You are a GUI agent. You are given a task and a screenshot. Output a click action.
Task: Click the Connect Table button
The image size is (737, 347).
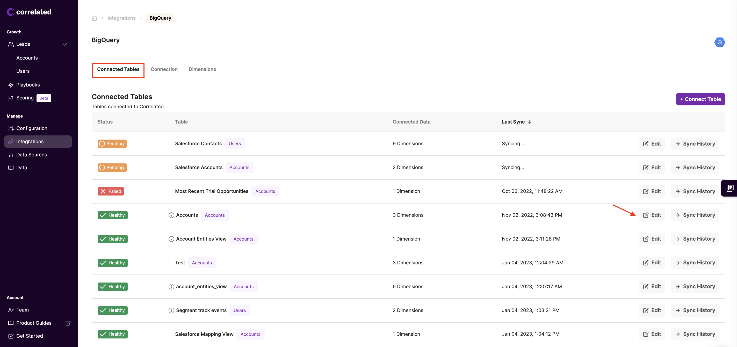click(700, 99)
